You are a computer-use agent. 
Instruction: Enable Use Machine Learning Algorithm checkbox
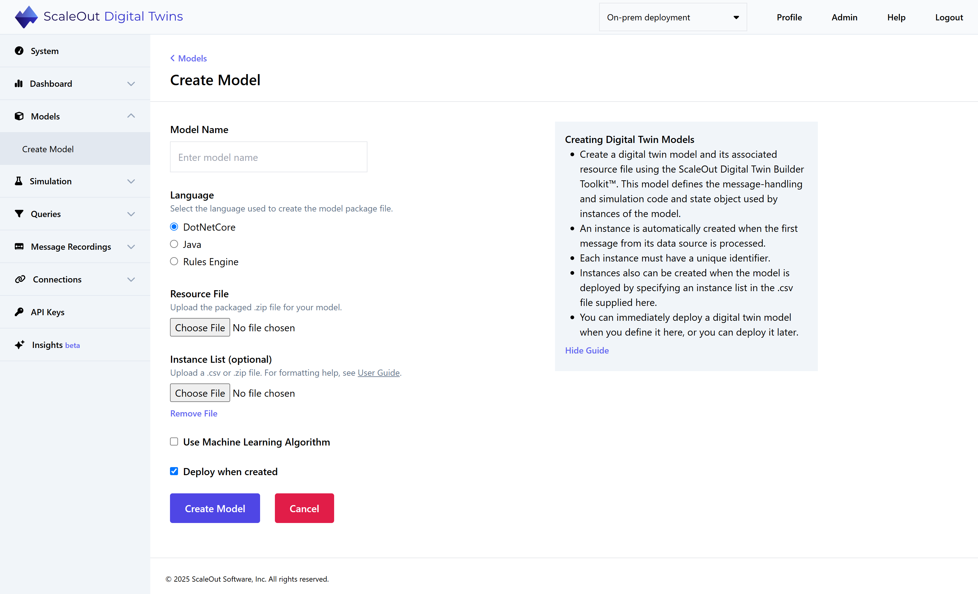click(x=174, y=441)
